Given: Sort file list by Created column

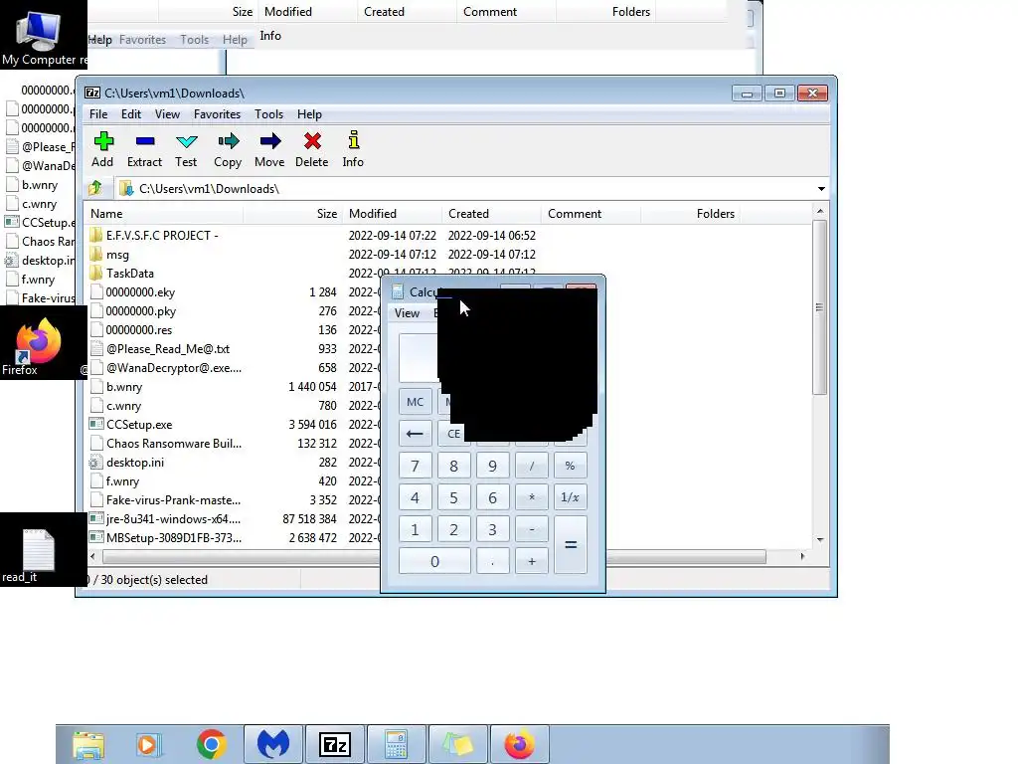Looking at the screenshot, I should click(x=491, y=214).
